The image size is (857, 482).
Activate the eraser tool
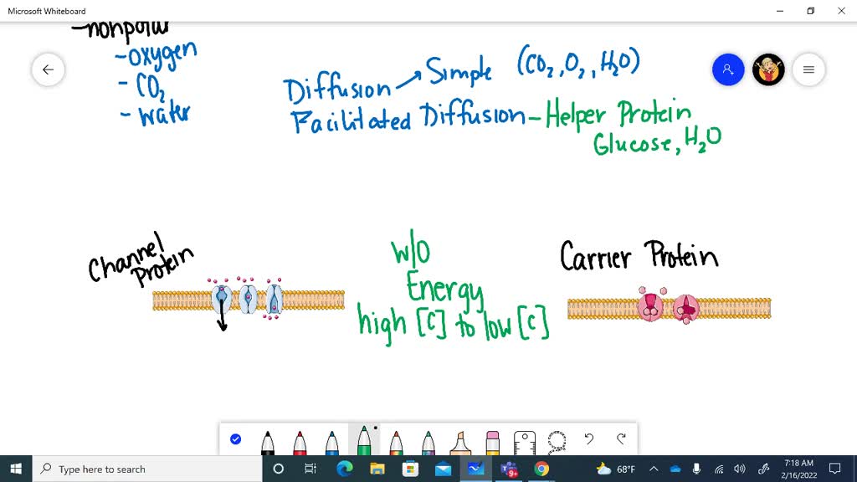[492, 442]
